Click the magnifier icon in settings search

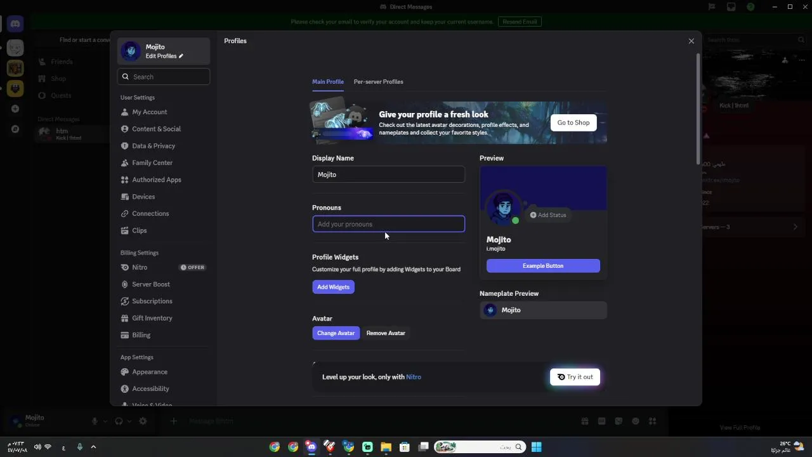(x=125, y=77)
